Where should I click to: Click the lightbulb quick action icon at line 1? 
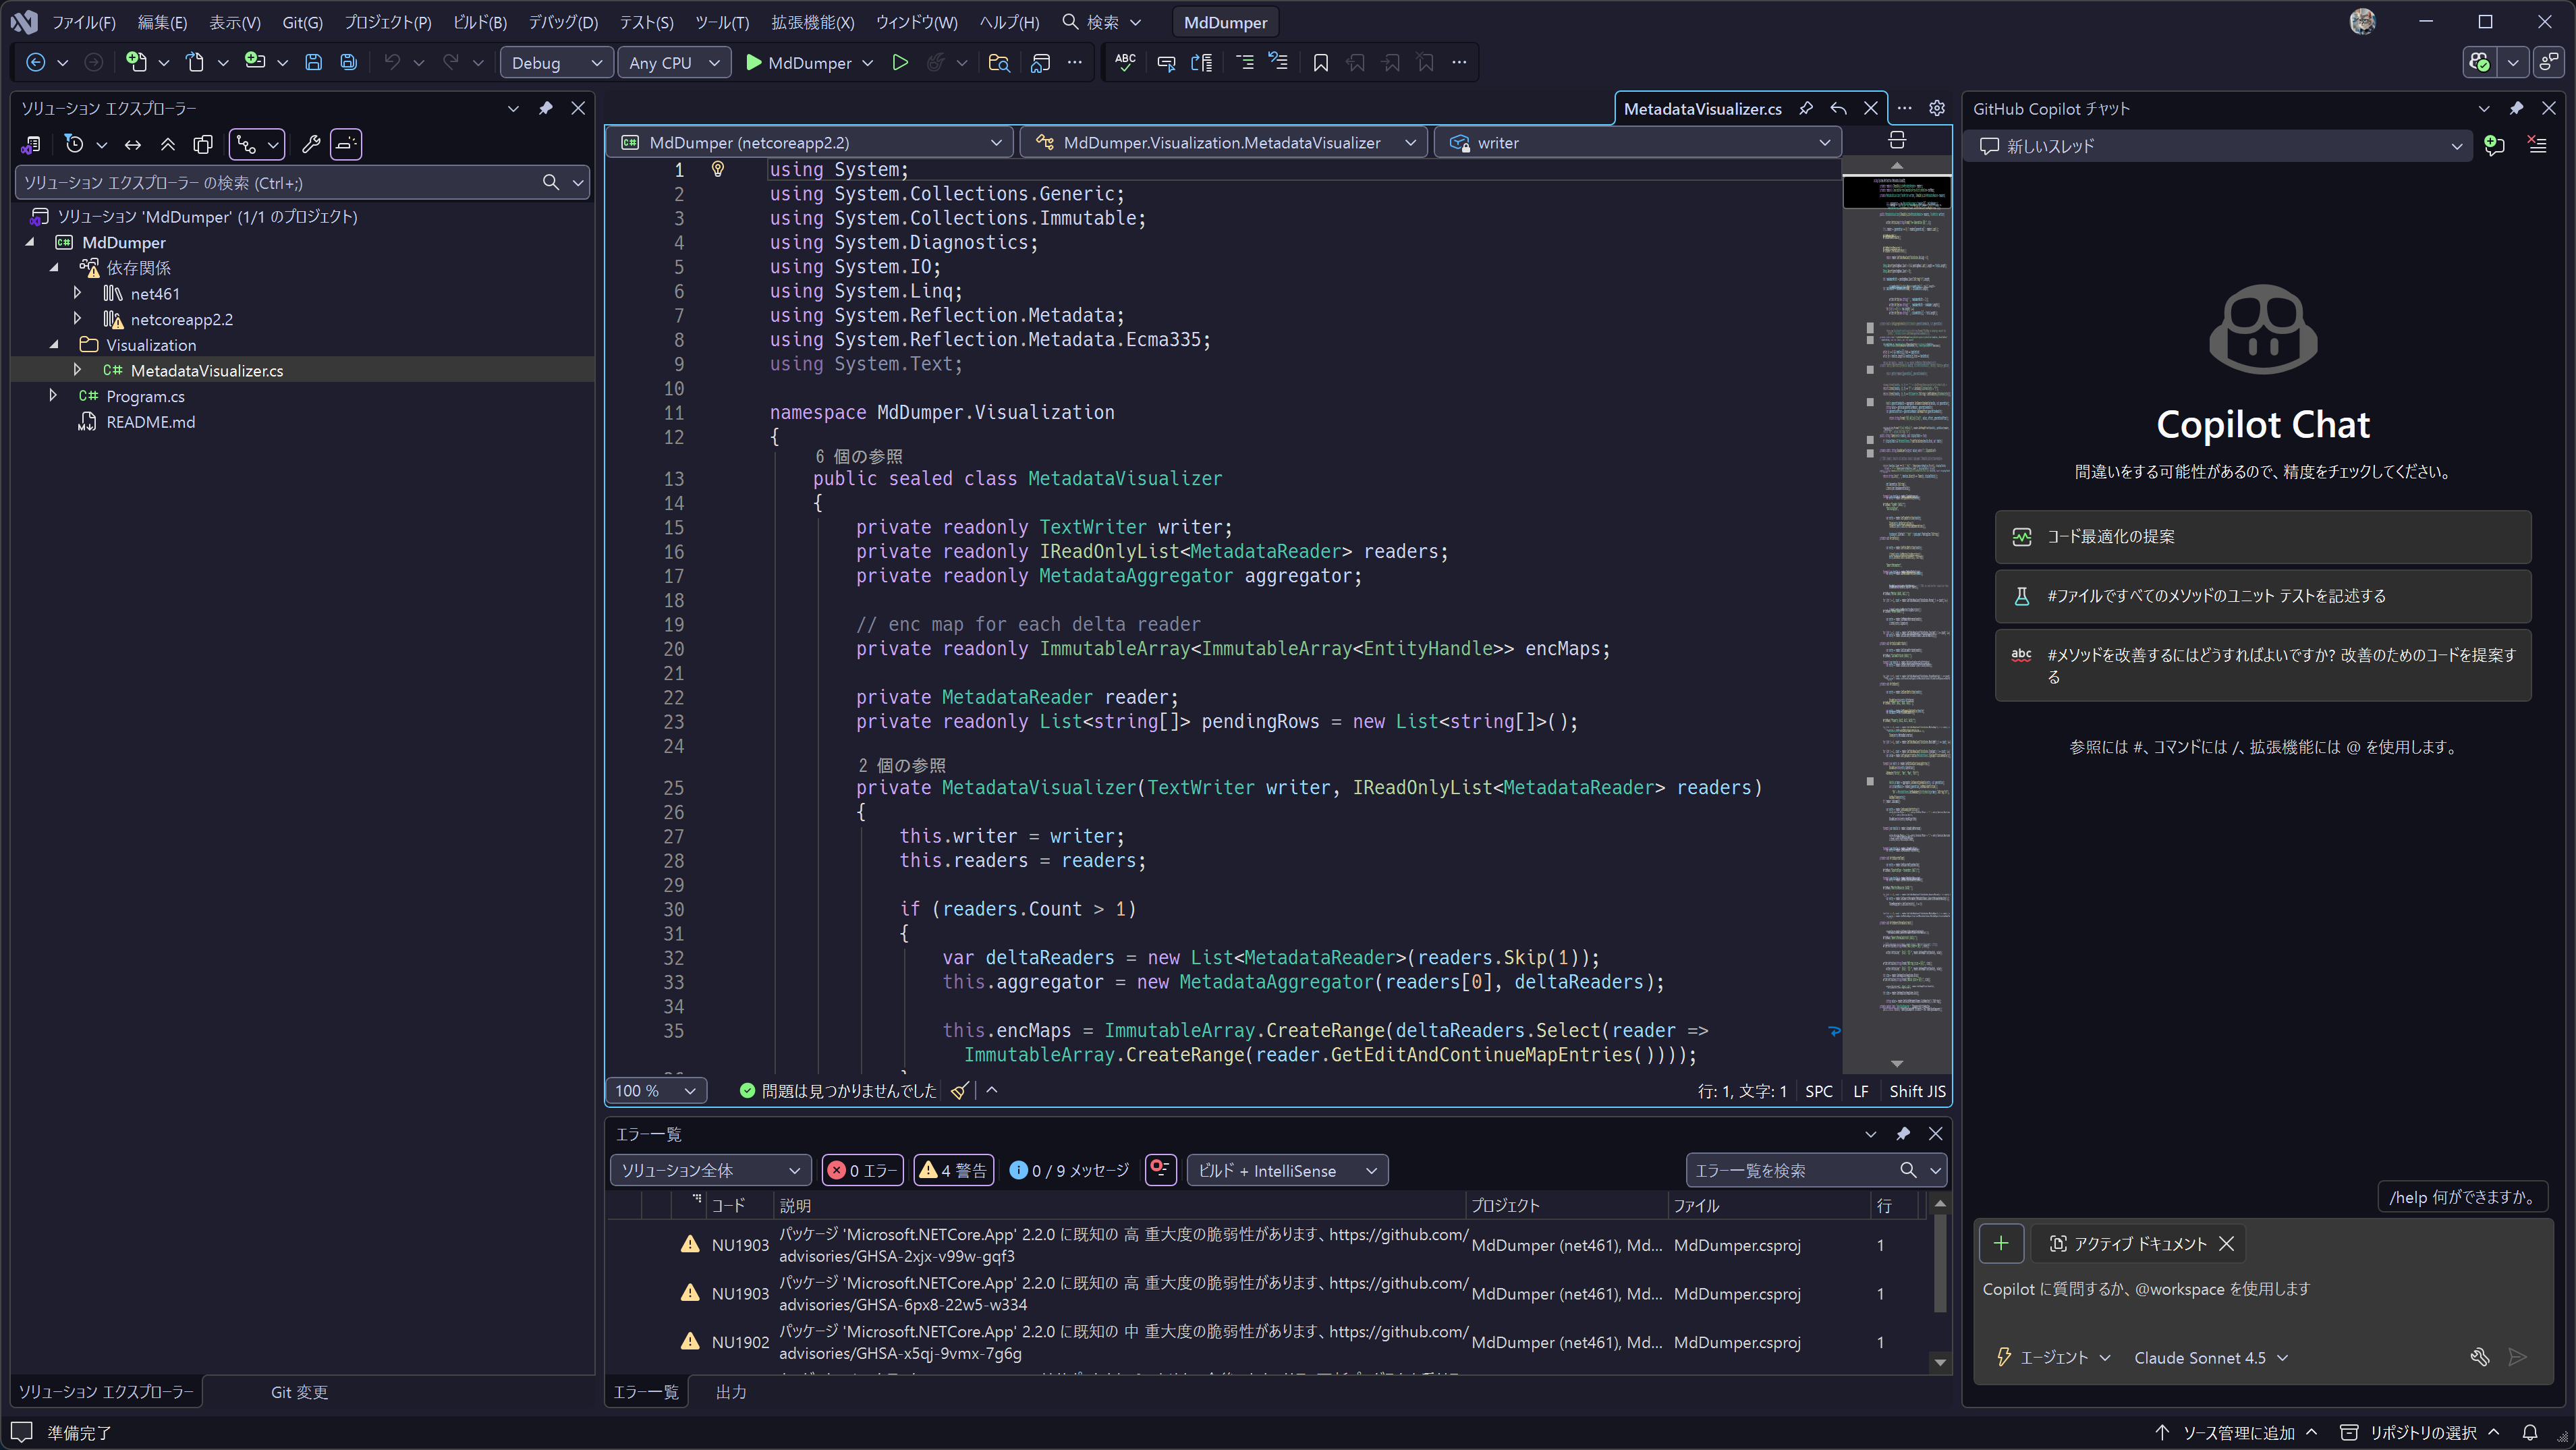coord(717,169)
